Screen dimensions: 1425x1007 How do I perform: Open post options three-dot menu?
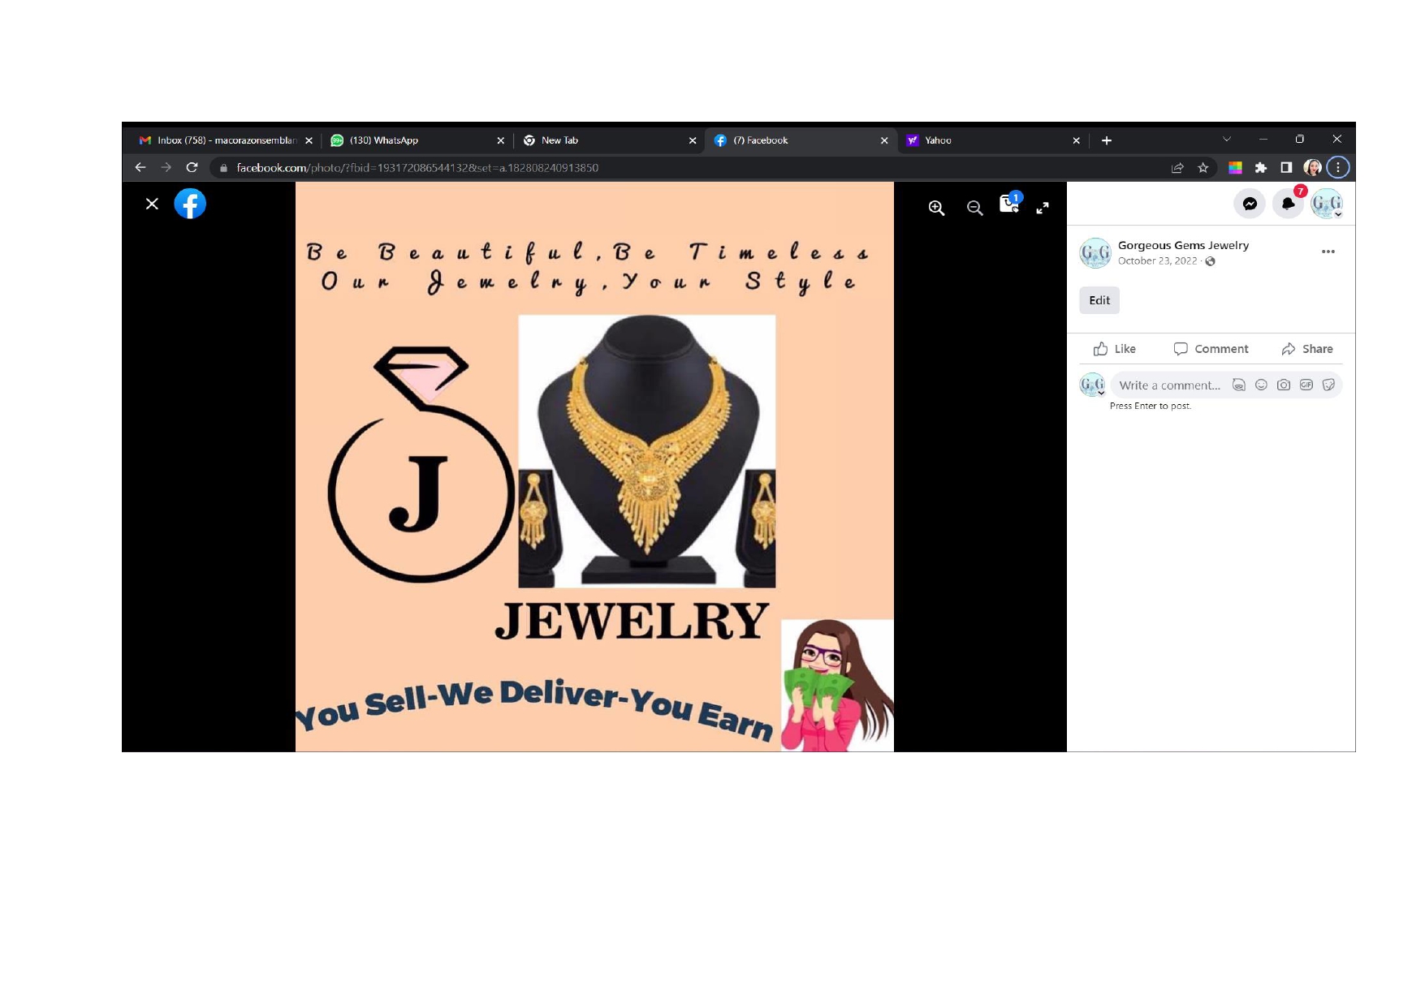click(1328, 252)
